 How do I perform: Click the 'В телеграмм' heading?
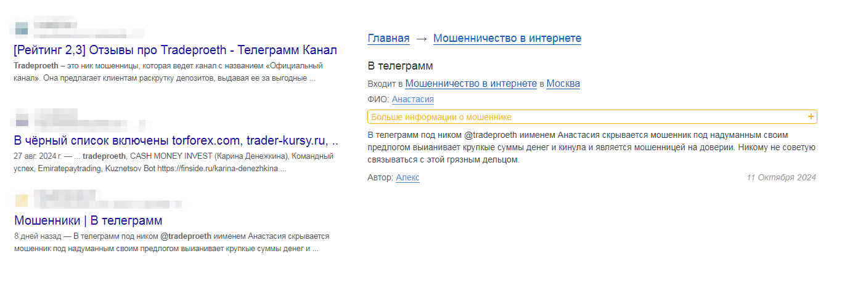pyautogui.click(x=400, y=66)
